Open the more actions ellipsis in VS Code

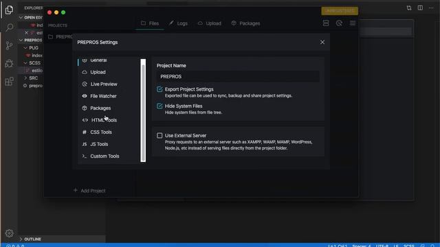click(x=431, y=8)
